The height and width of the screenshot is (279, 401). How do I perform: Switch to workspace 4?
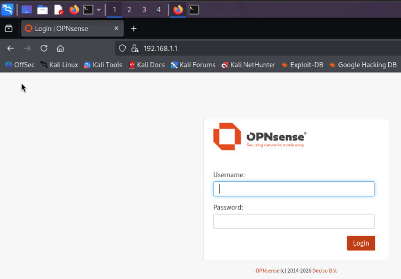coord(159,10)
